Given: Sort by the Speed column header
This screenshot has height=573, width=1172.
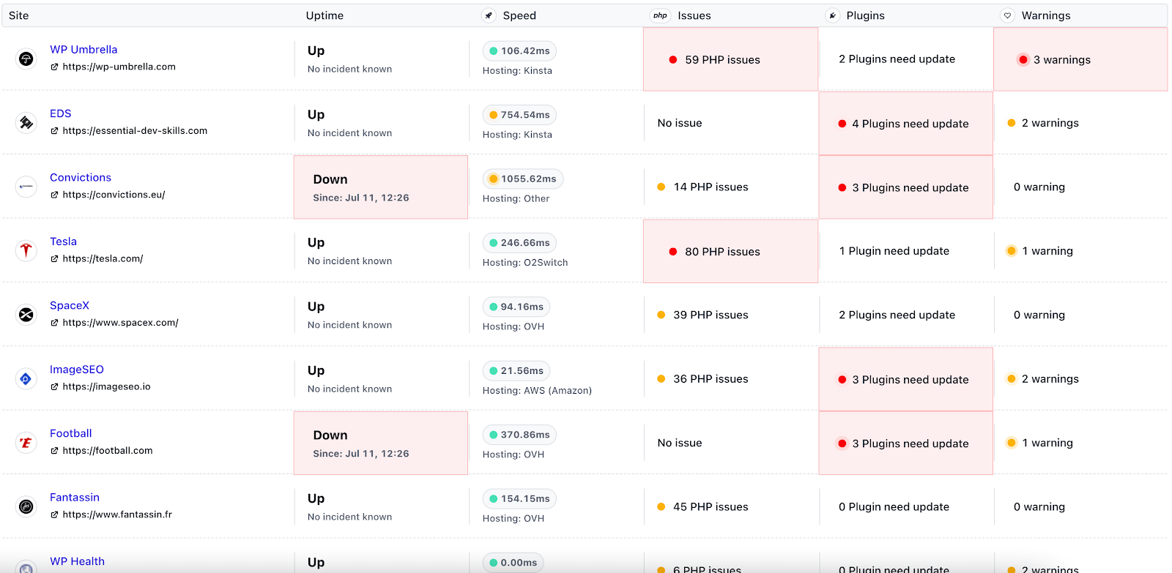Looking at the screenshot, I should point(519,15).
